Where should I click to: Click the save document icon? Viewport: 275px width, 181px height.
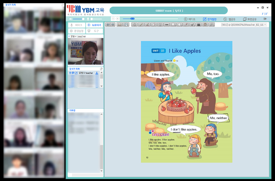pyautogui.click(x=126, y=25)
